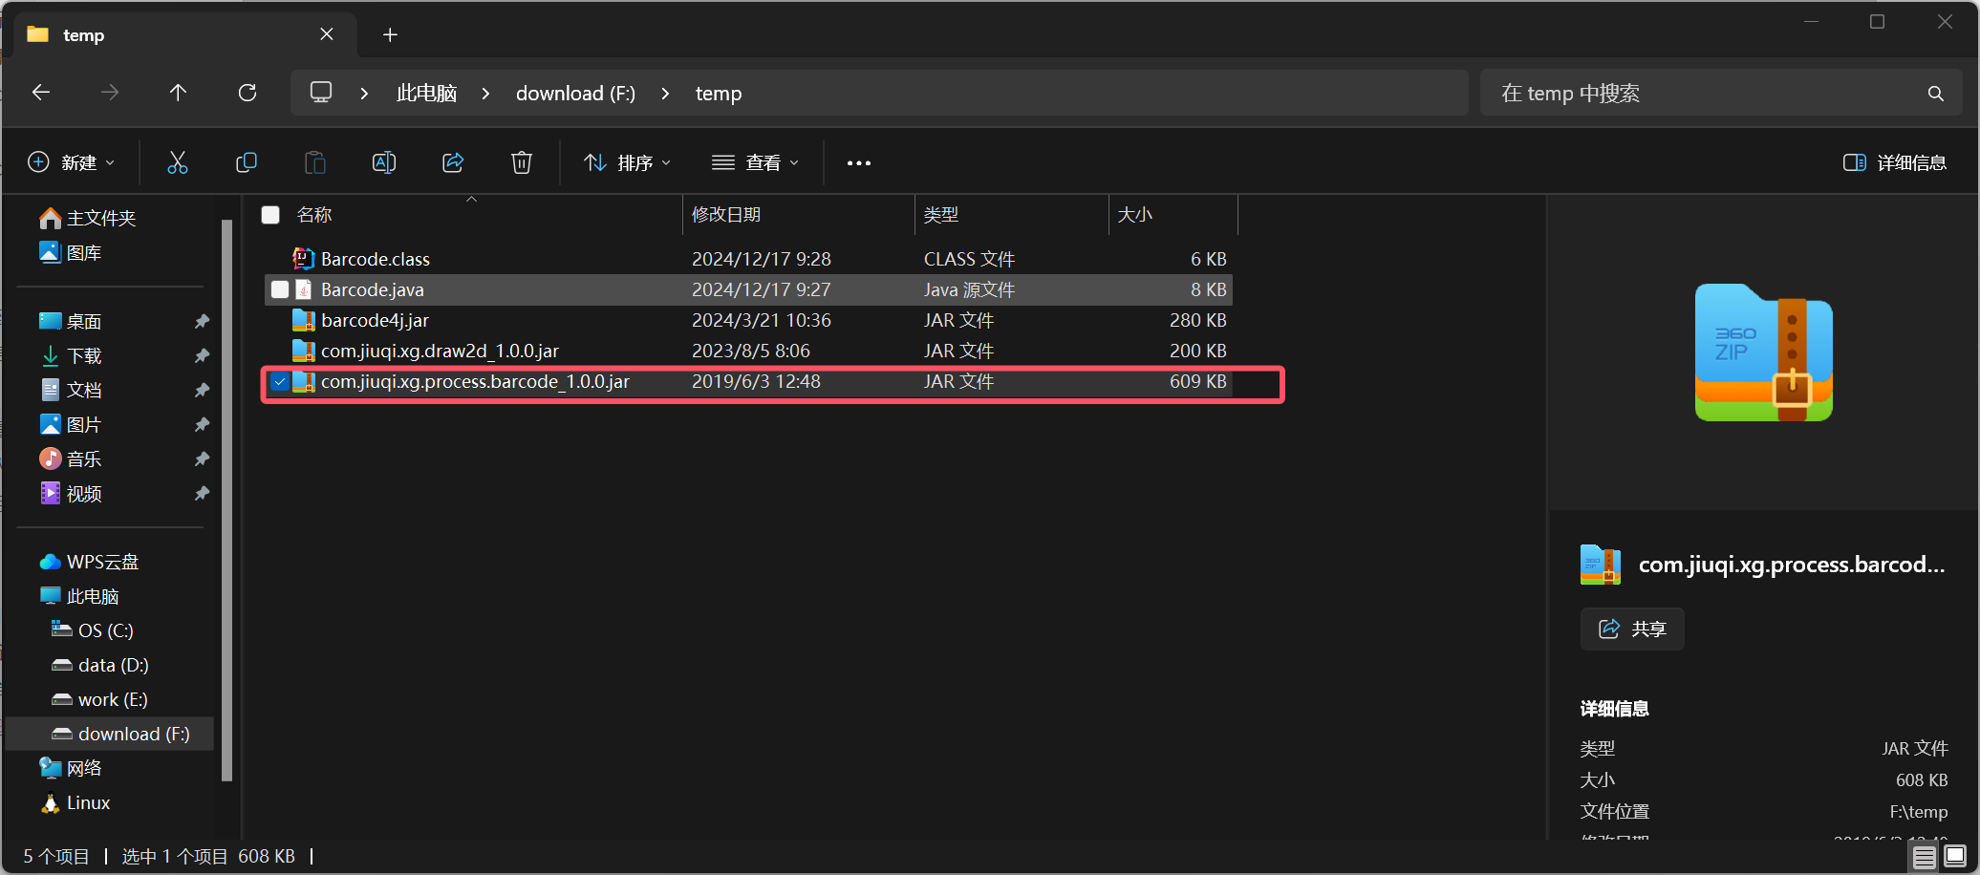Unpin 图片 using its pin icon
Viewport: 1980px width, 875px height.
tap(202, 425)
